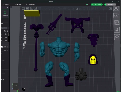Select the teal fist arm model
Viewport: 122px width, 92px height.
tap(42, 49)
